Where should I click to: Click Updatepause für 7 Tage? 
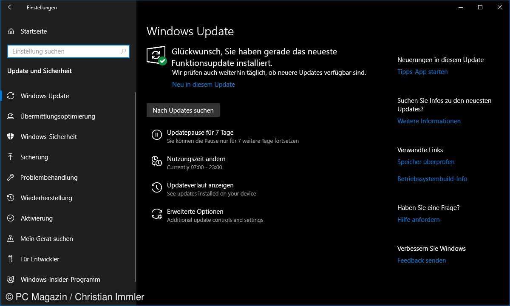pyautogui.click(x=200, y=133)
